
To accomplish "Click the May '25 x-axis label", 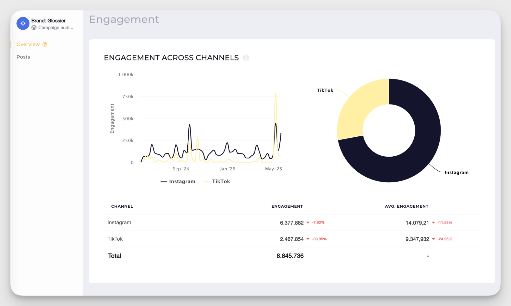I will [x=273, y=169].
